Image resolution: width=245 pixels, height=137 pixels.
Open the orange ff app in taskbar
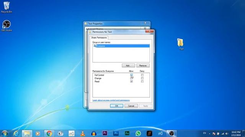149,134
